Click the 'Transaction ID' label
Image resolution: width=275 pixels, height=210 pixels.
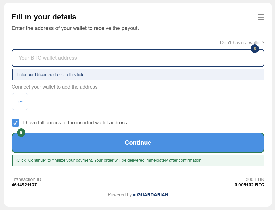point(26,179)
